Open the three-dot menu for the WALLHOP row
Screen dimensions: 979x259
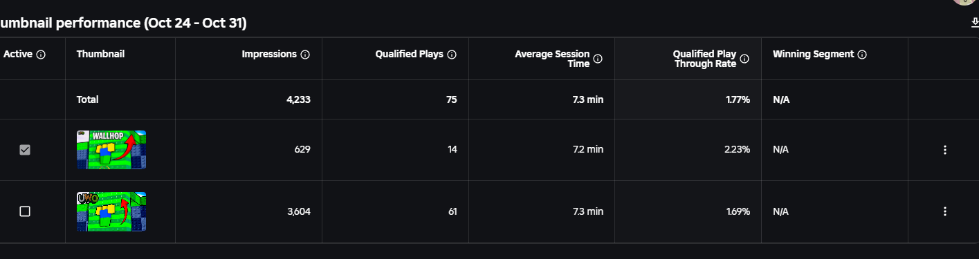pyautogui.click(x=944, y=150)
